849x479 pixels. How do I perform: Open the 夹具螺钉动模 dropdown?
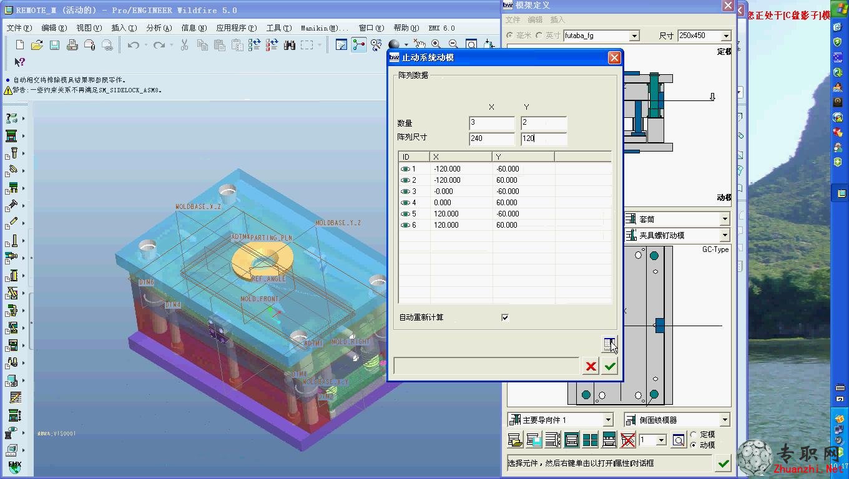[x=725, y=235]
